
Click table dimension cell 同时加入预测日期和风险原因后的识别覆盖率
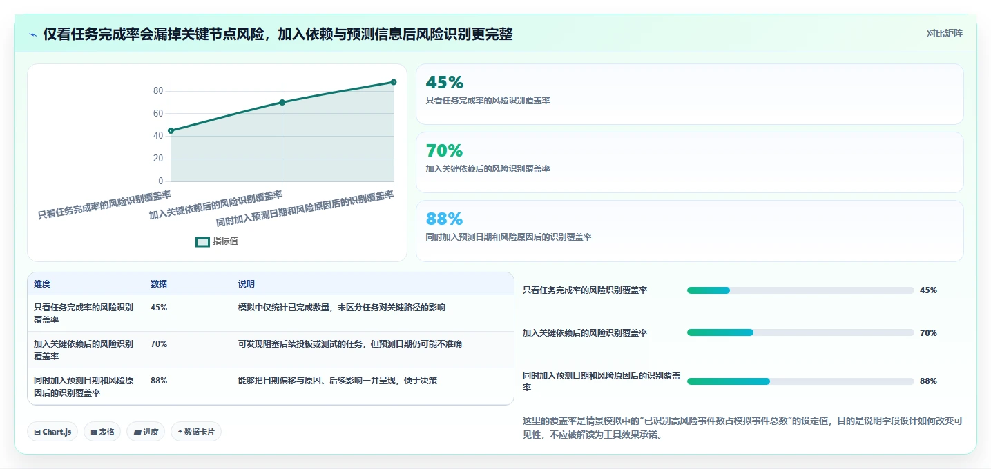[84, 387]
